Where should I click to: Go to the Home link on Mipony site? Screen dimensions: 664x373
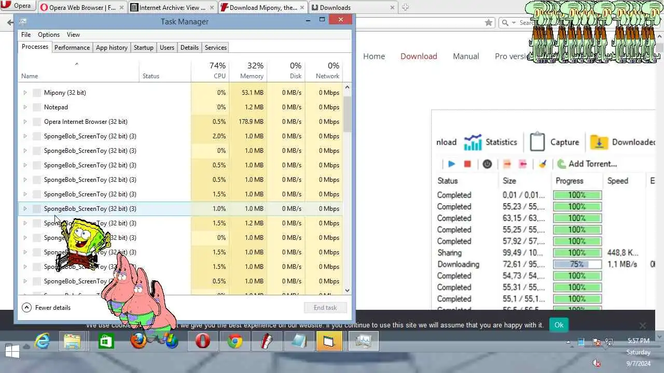pyautogui.click(x=374, y=56)
